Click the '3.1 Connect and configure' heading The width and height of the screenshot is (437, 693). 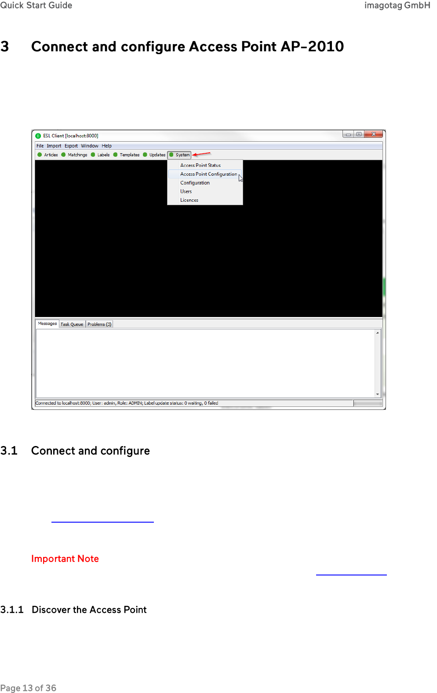coord(75,451)
